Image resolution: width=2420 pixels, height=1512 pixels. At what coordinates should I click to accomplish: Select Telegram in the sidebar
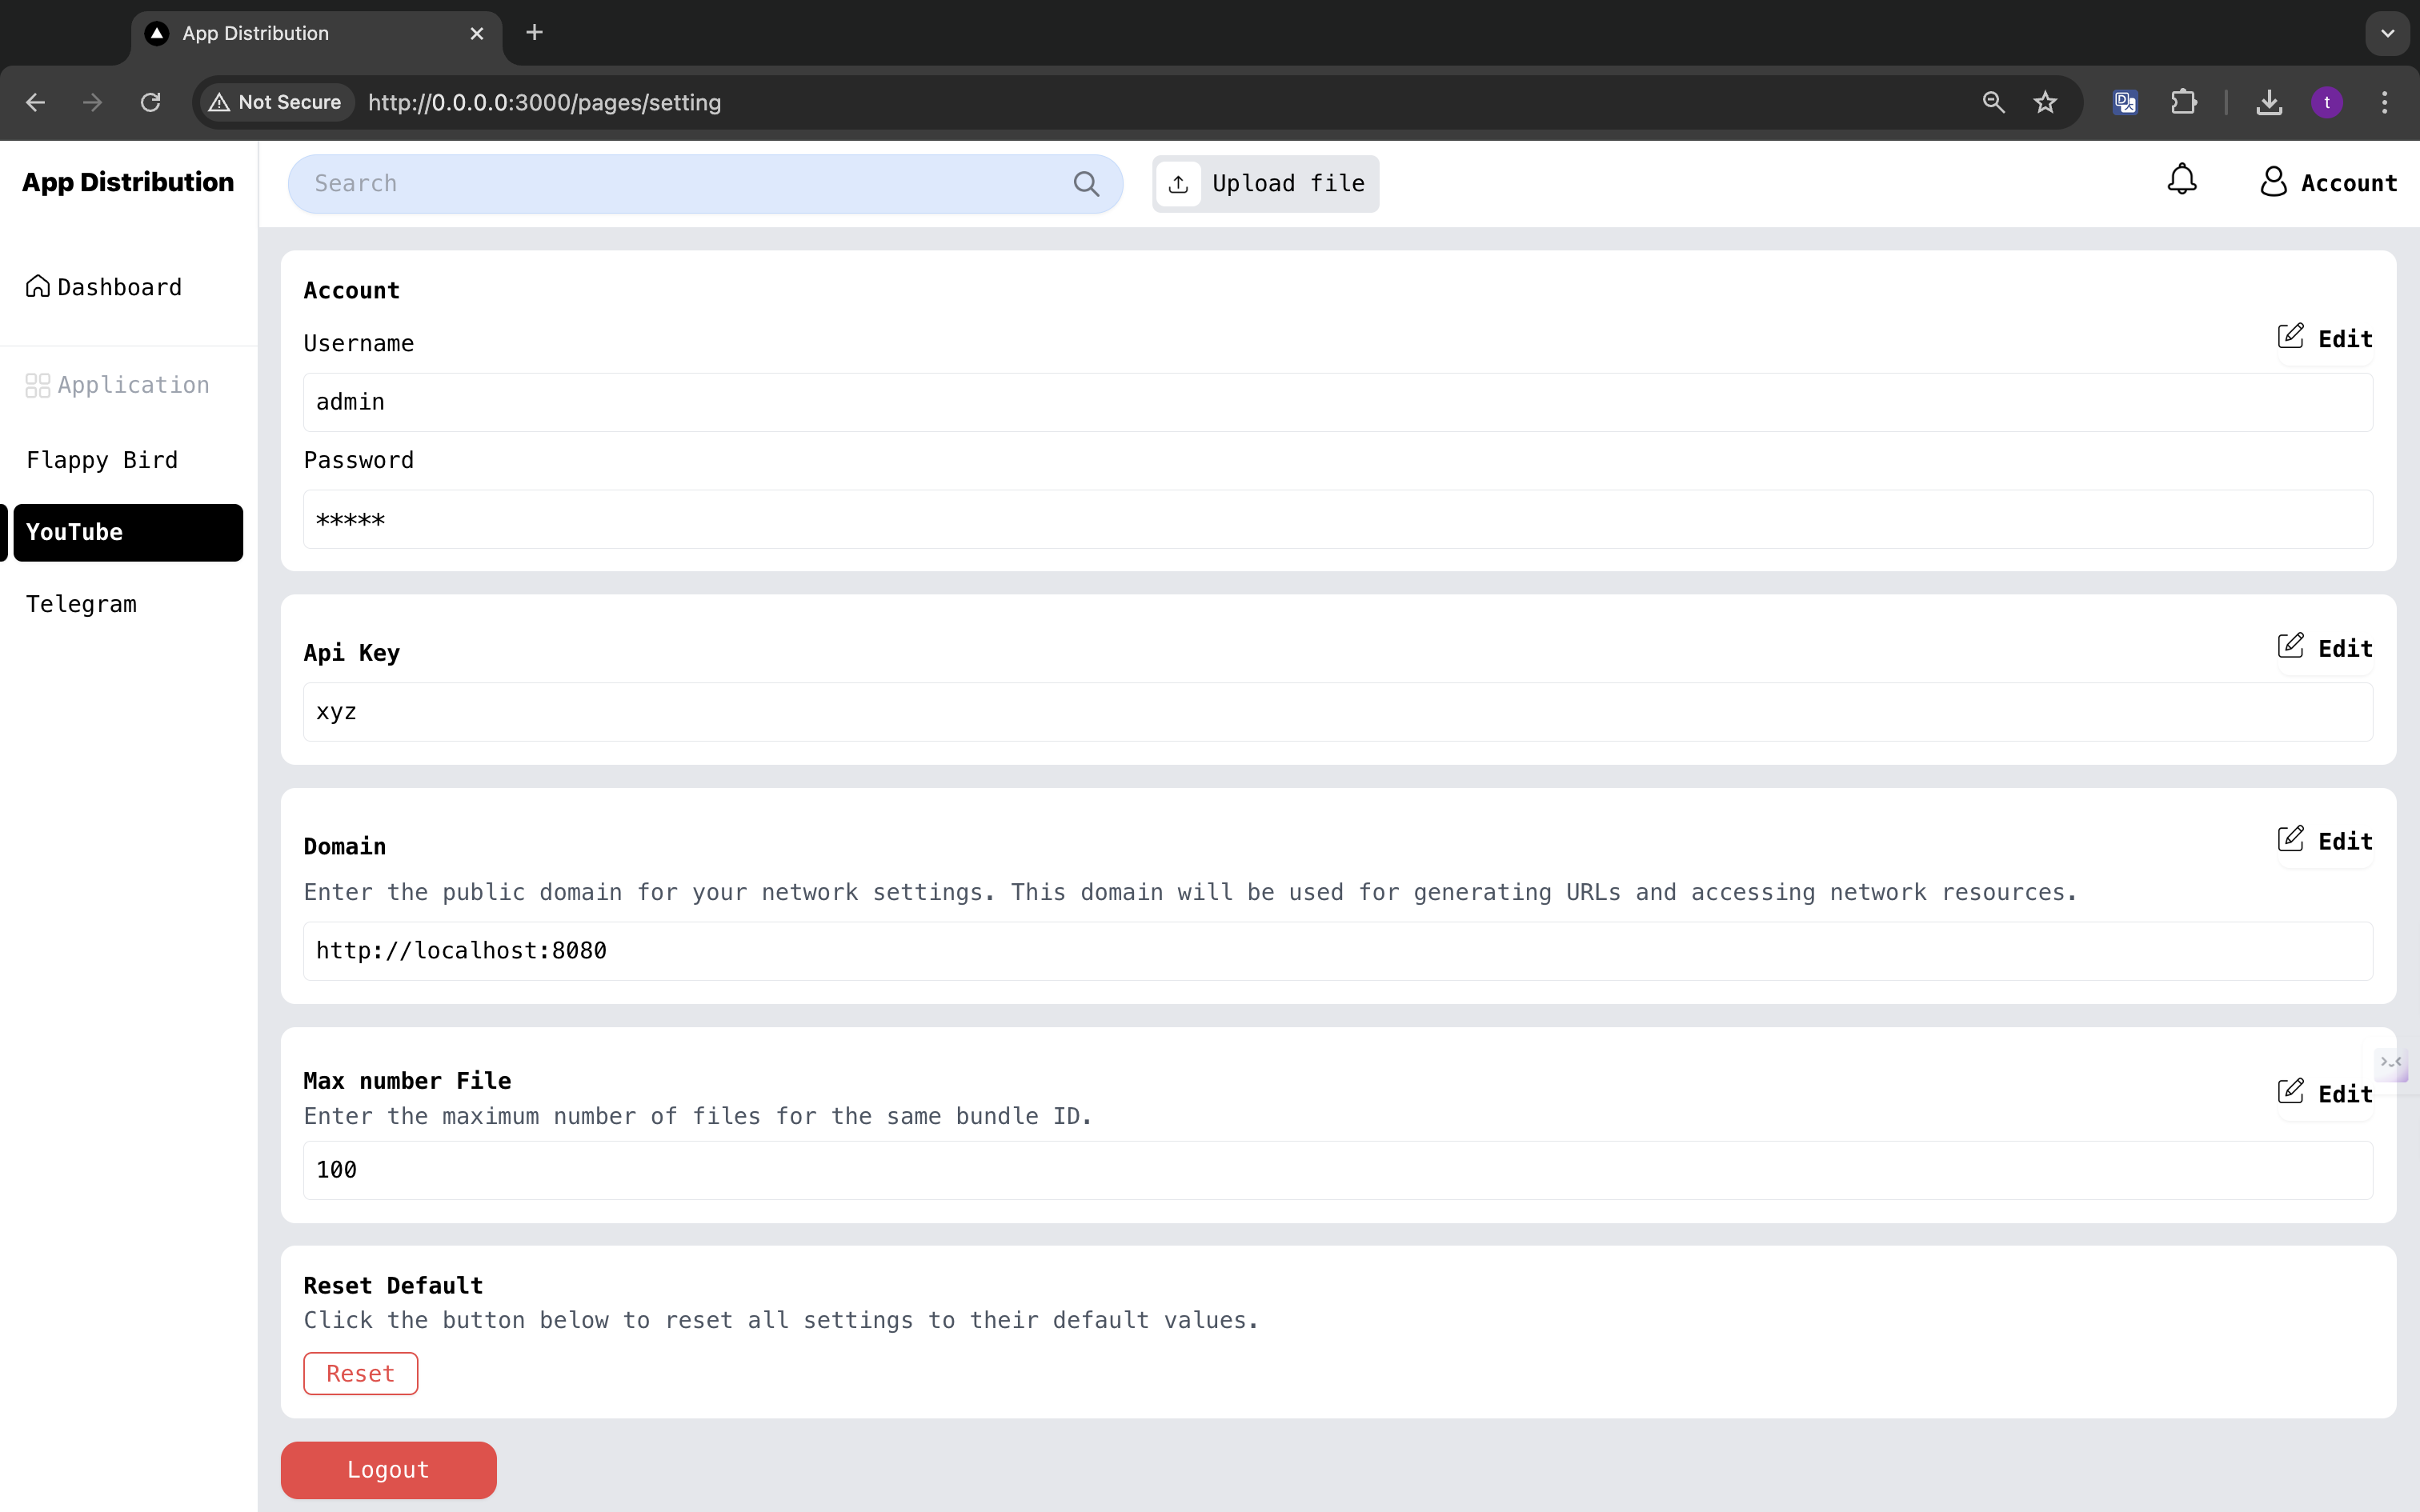tap(82, 604)
